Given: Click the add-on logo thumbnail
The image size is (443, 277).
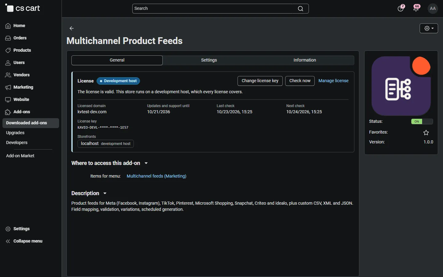Looking at the screenshot, I should [401, 86].
